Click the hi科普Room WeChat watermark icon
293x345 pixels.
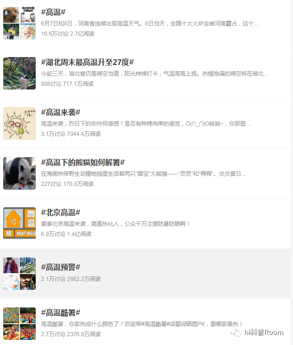coord(236,332)
